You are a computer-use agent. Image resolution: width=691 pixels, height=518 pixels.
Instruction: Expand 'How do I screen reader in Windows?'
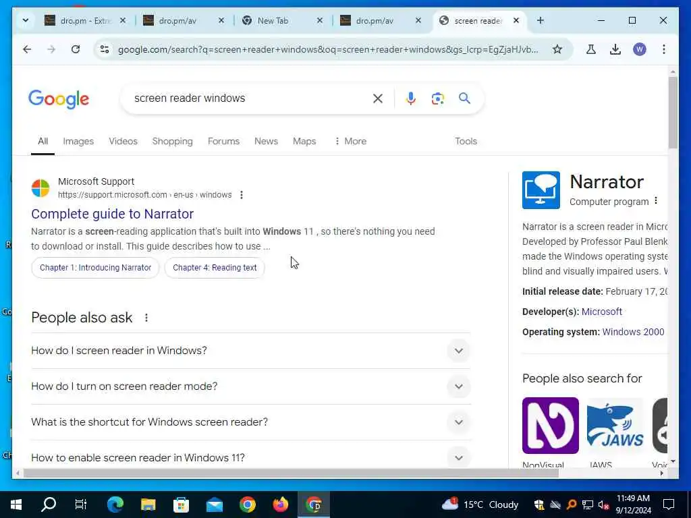(251, 351)
